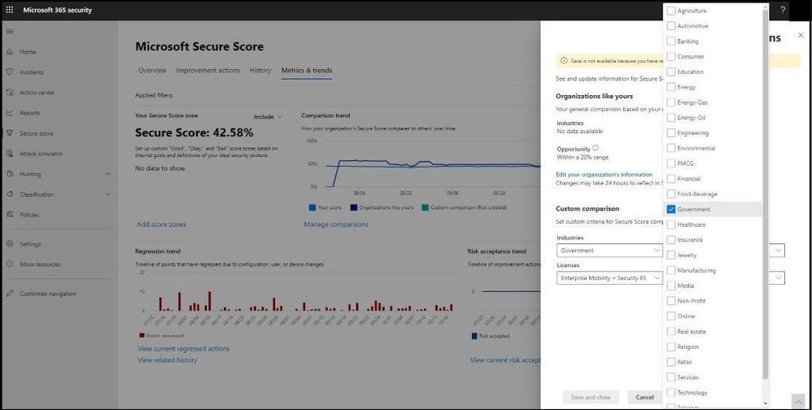Click the Customize navigation pencil icon
This screenshot has width=812, height=410.
(9, 294)
